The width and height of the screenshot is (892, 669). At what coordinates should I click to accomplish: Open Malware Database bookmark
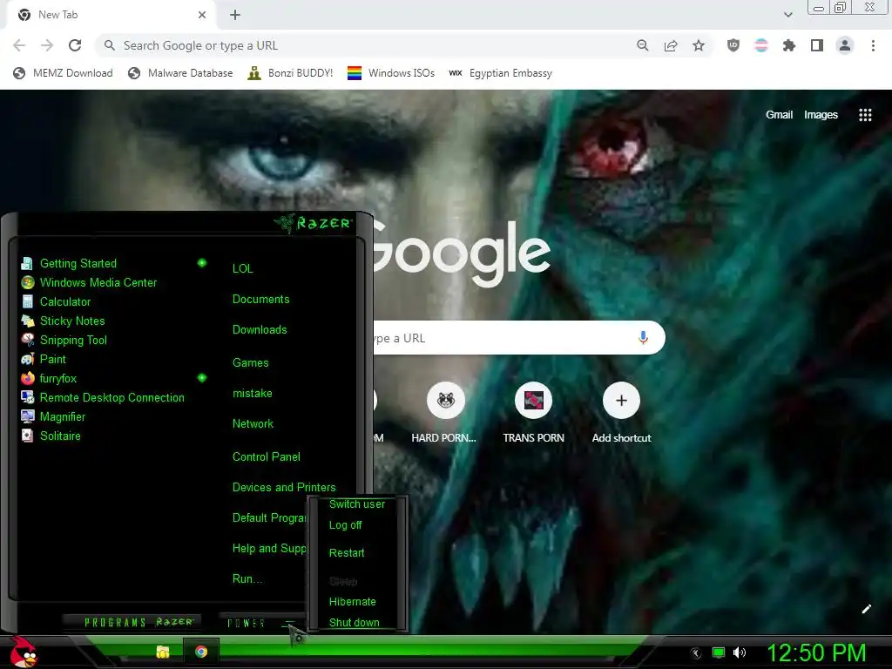[x=181, y=73]
